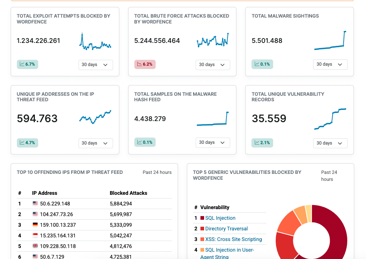Image resolution: width=366 pixels, height=259 pixels.
Task: Click the red 6.2% brute force trend badge
Action: (145, 64)
